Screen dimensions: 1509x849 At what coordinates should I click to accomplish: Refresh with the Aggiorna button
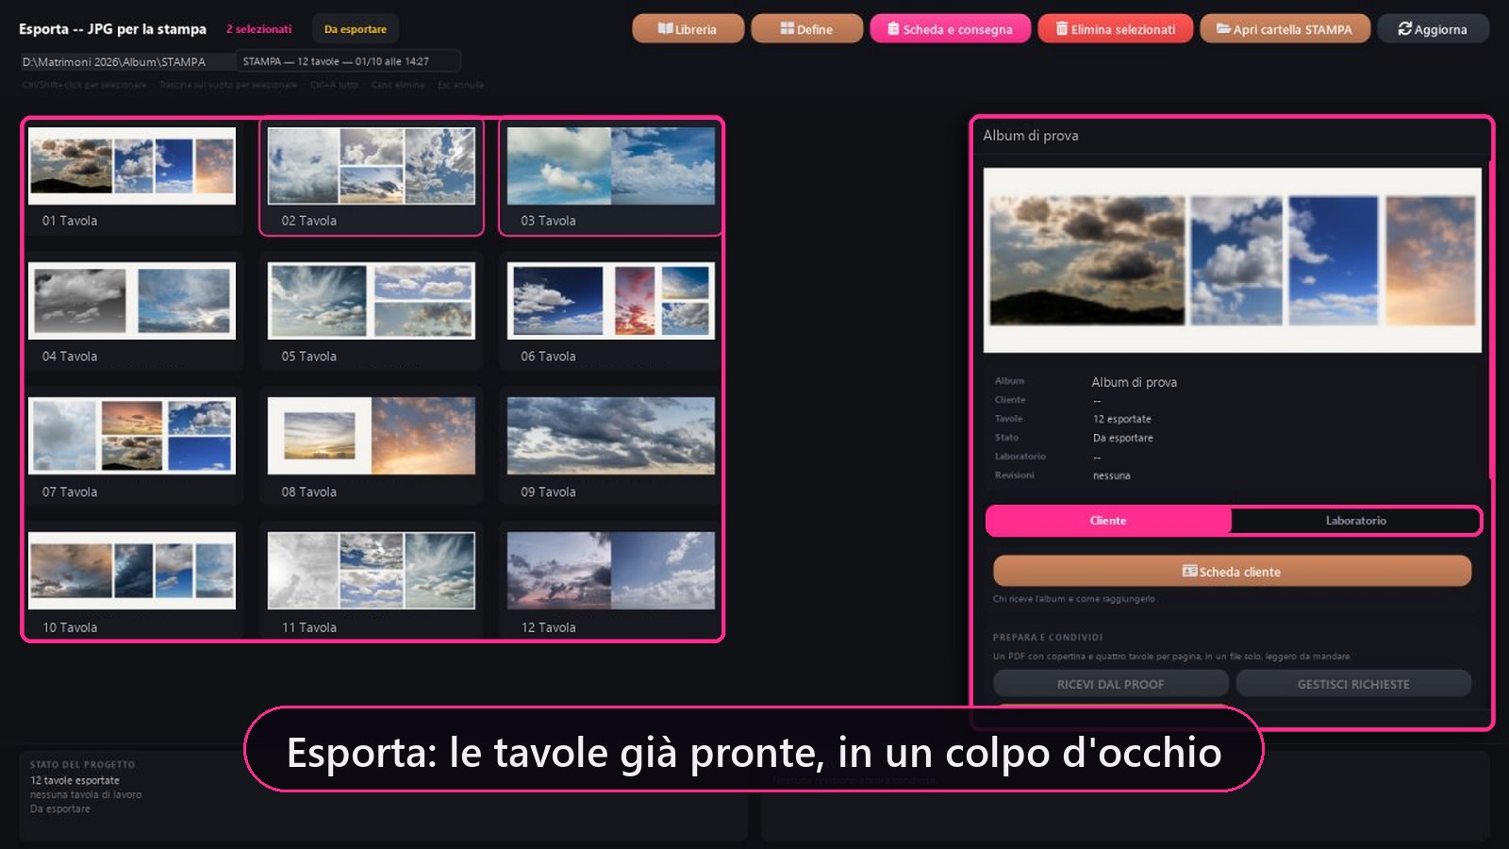click(x=1433, y=29)
